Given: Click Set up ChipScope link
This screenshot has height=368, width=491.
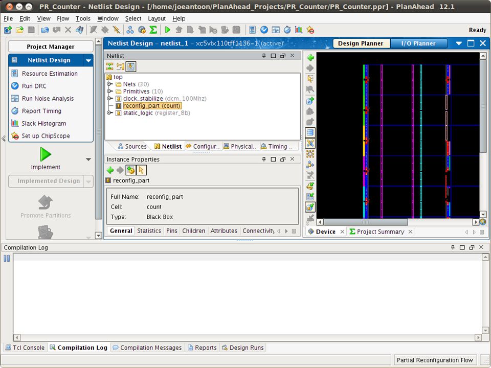Looking at the screenshot, I should 46,136.
